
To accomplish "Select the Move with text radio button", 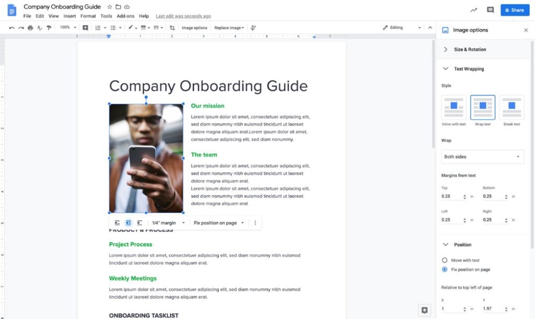I will (445, 260).
